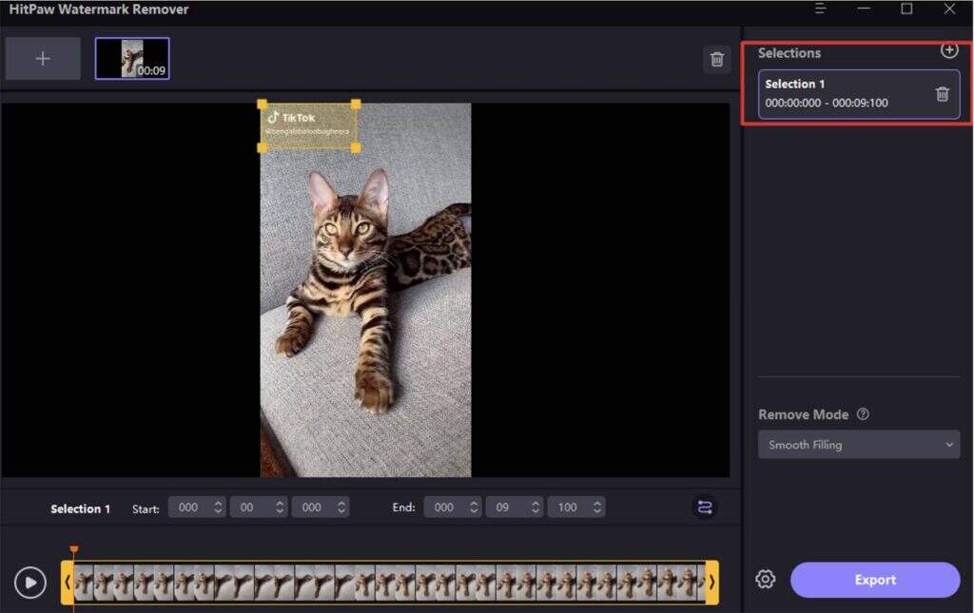Click the Start hours stepper field

coord(198,508)
